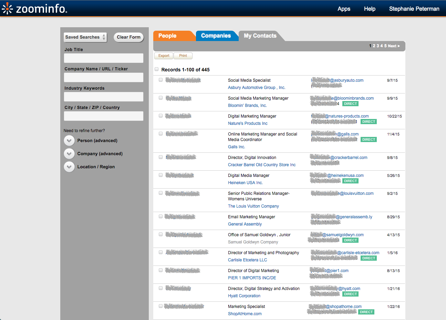Focus the City / State / ZIP / Country field
This screenshot has height=320, width=446.
(x=104, y=116)
